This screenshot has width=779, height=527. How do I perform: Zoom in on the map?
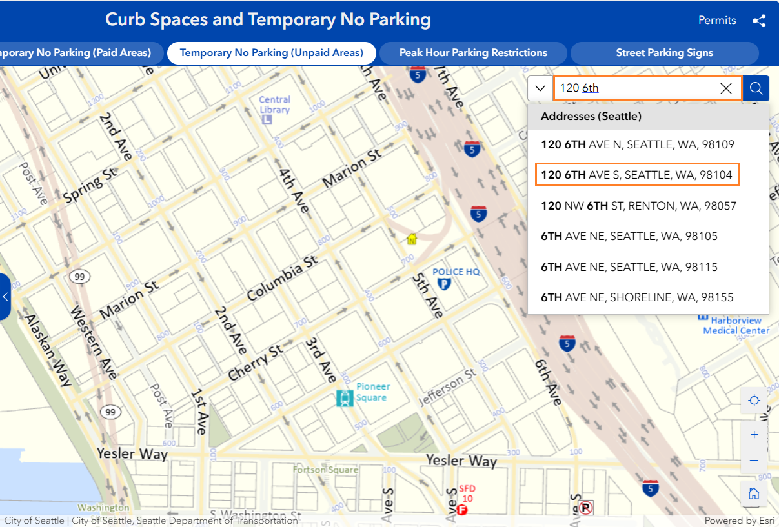click(754, 435)
